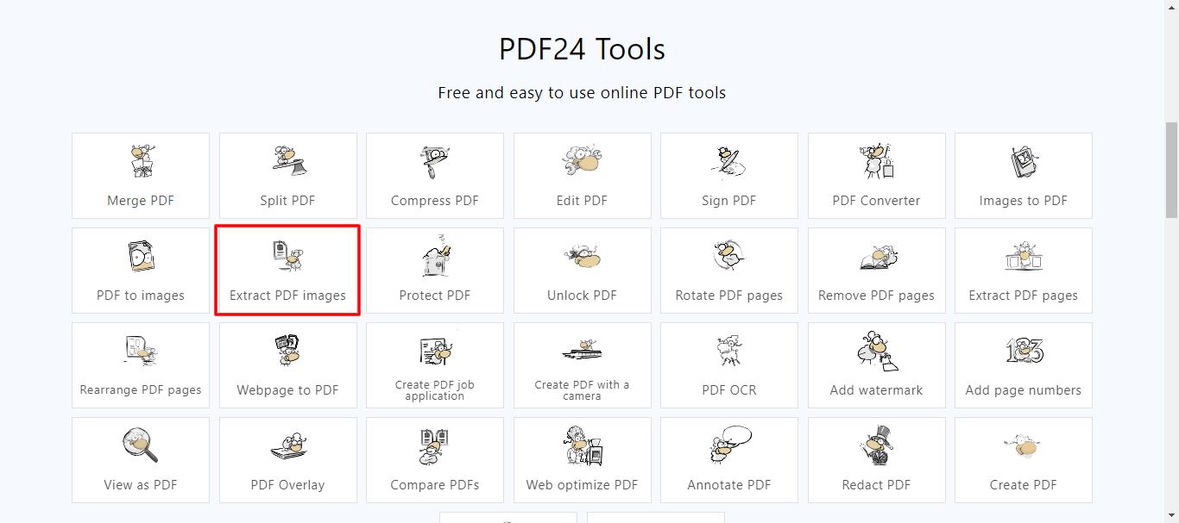Open the Merge PDF tool
The image size is (1179, 523).
pyautogui.click(x=140, y=176)
